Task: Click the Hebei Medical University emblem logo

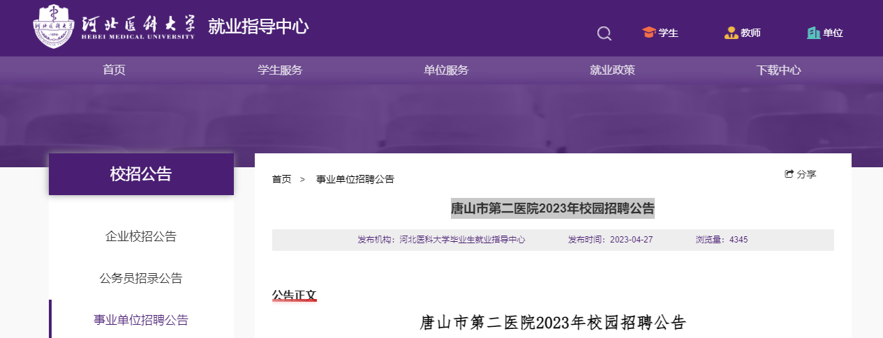Action: point(53,26)
